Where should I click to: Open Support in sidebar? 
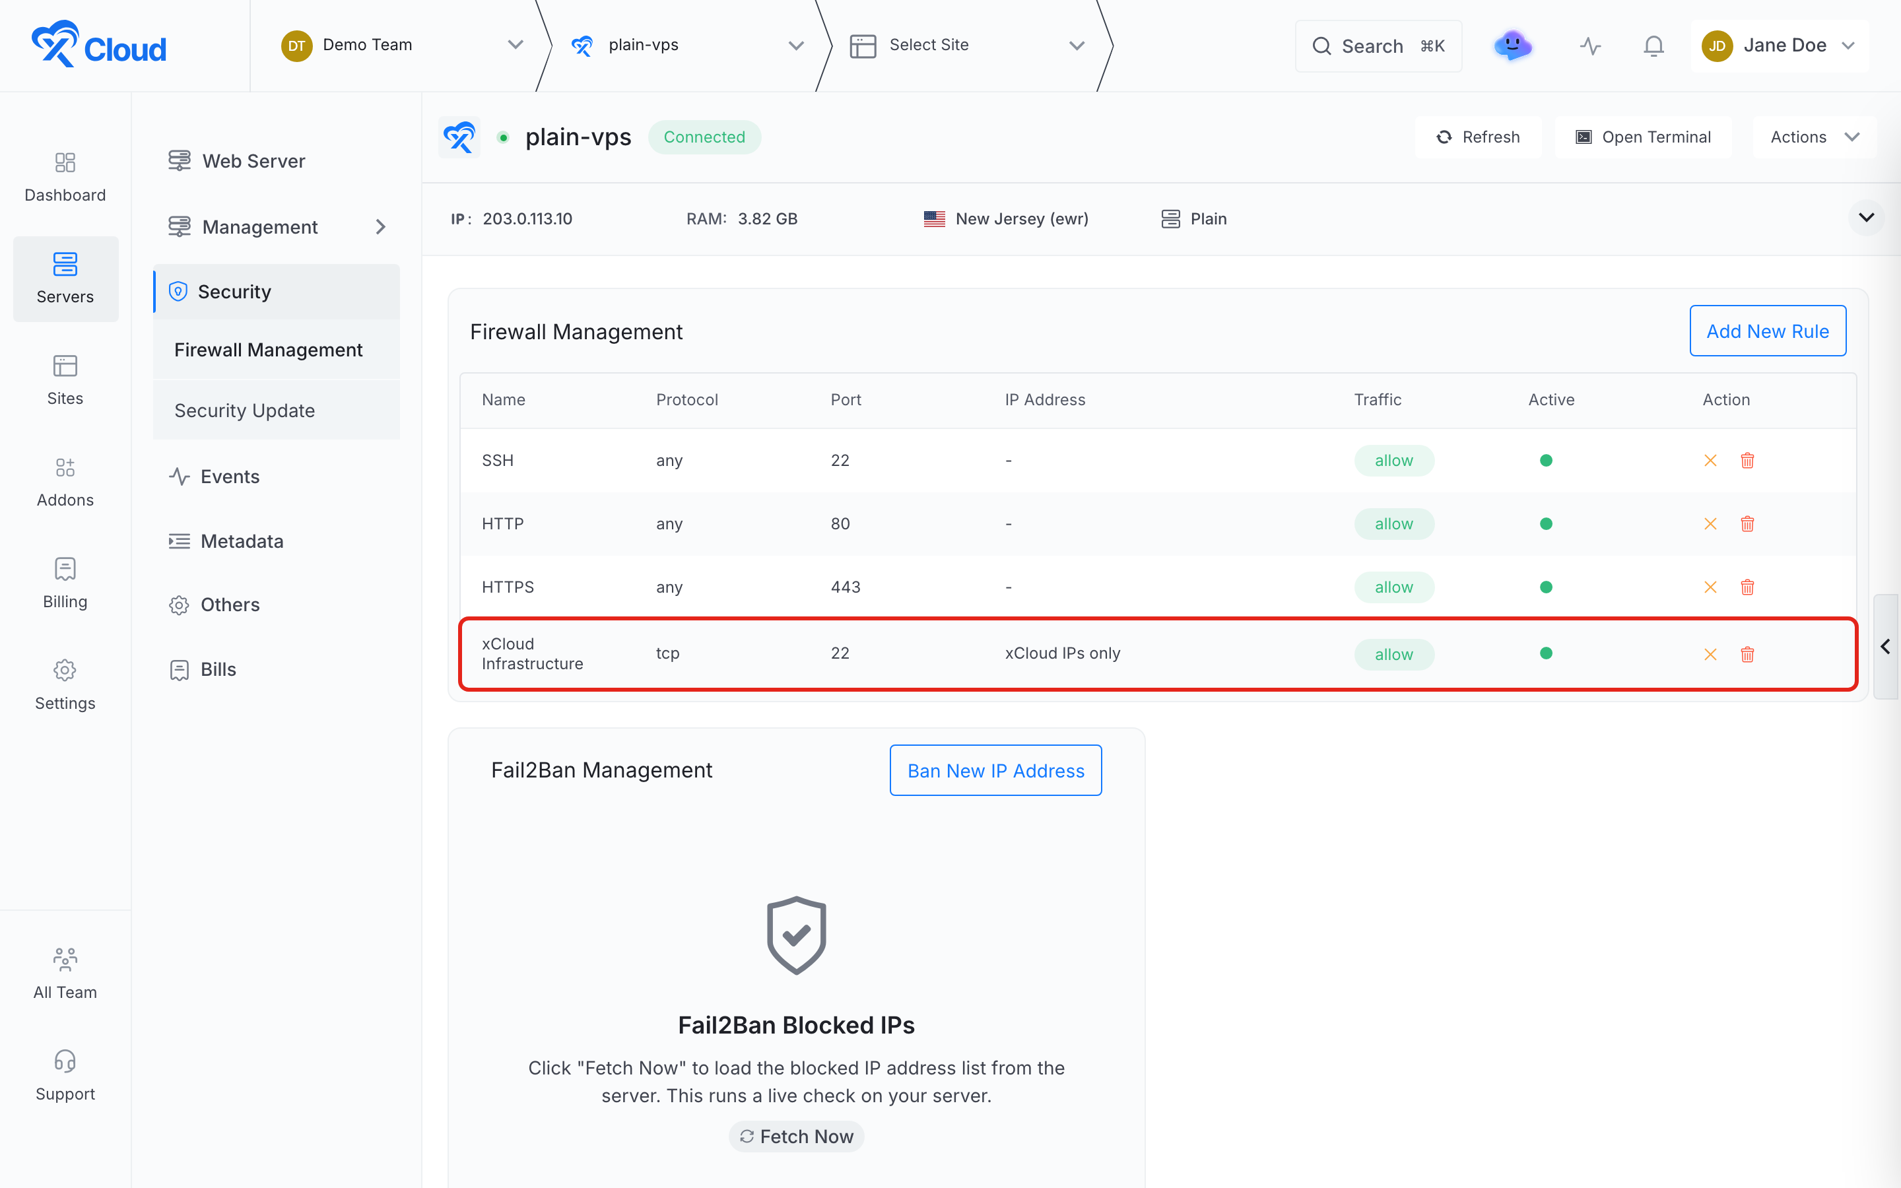[65, 1076]
